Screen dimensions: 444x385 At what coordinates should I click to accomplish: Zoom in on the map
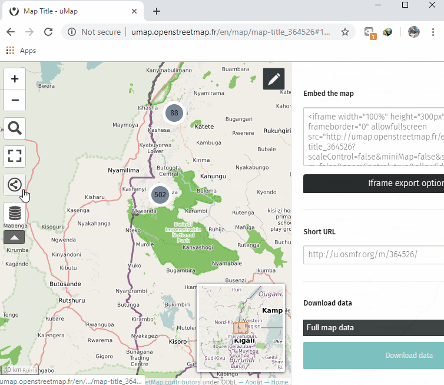[x=15, y=79]
